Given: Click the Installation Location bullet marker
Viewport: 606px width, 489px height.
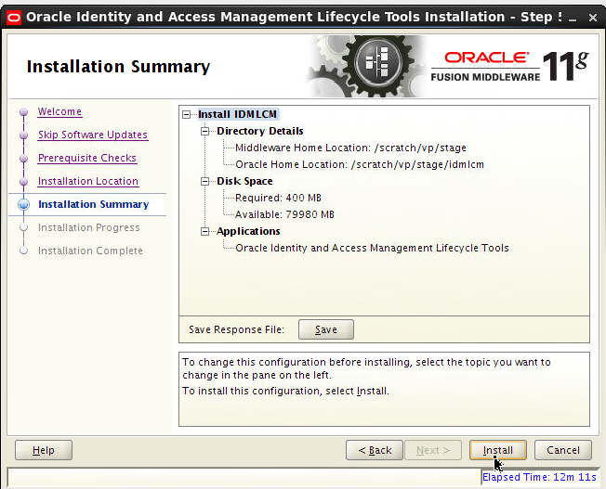Looking at the screenshot, I should pyautogui.click(x=23, y=181).
